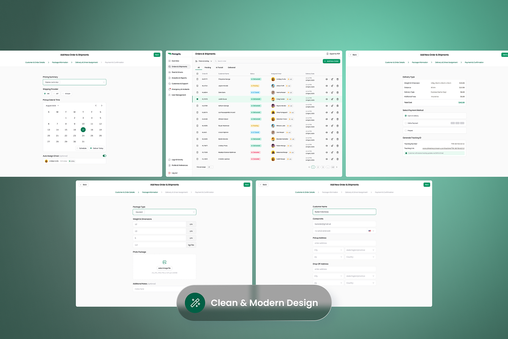This screenshot has width=508, height=339.
Task: Click the Peregrin logo in the sidebar
Action: (174, 54)
